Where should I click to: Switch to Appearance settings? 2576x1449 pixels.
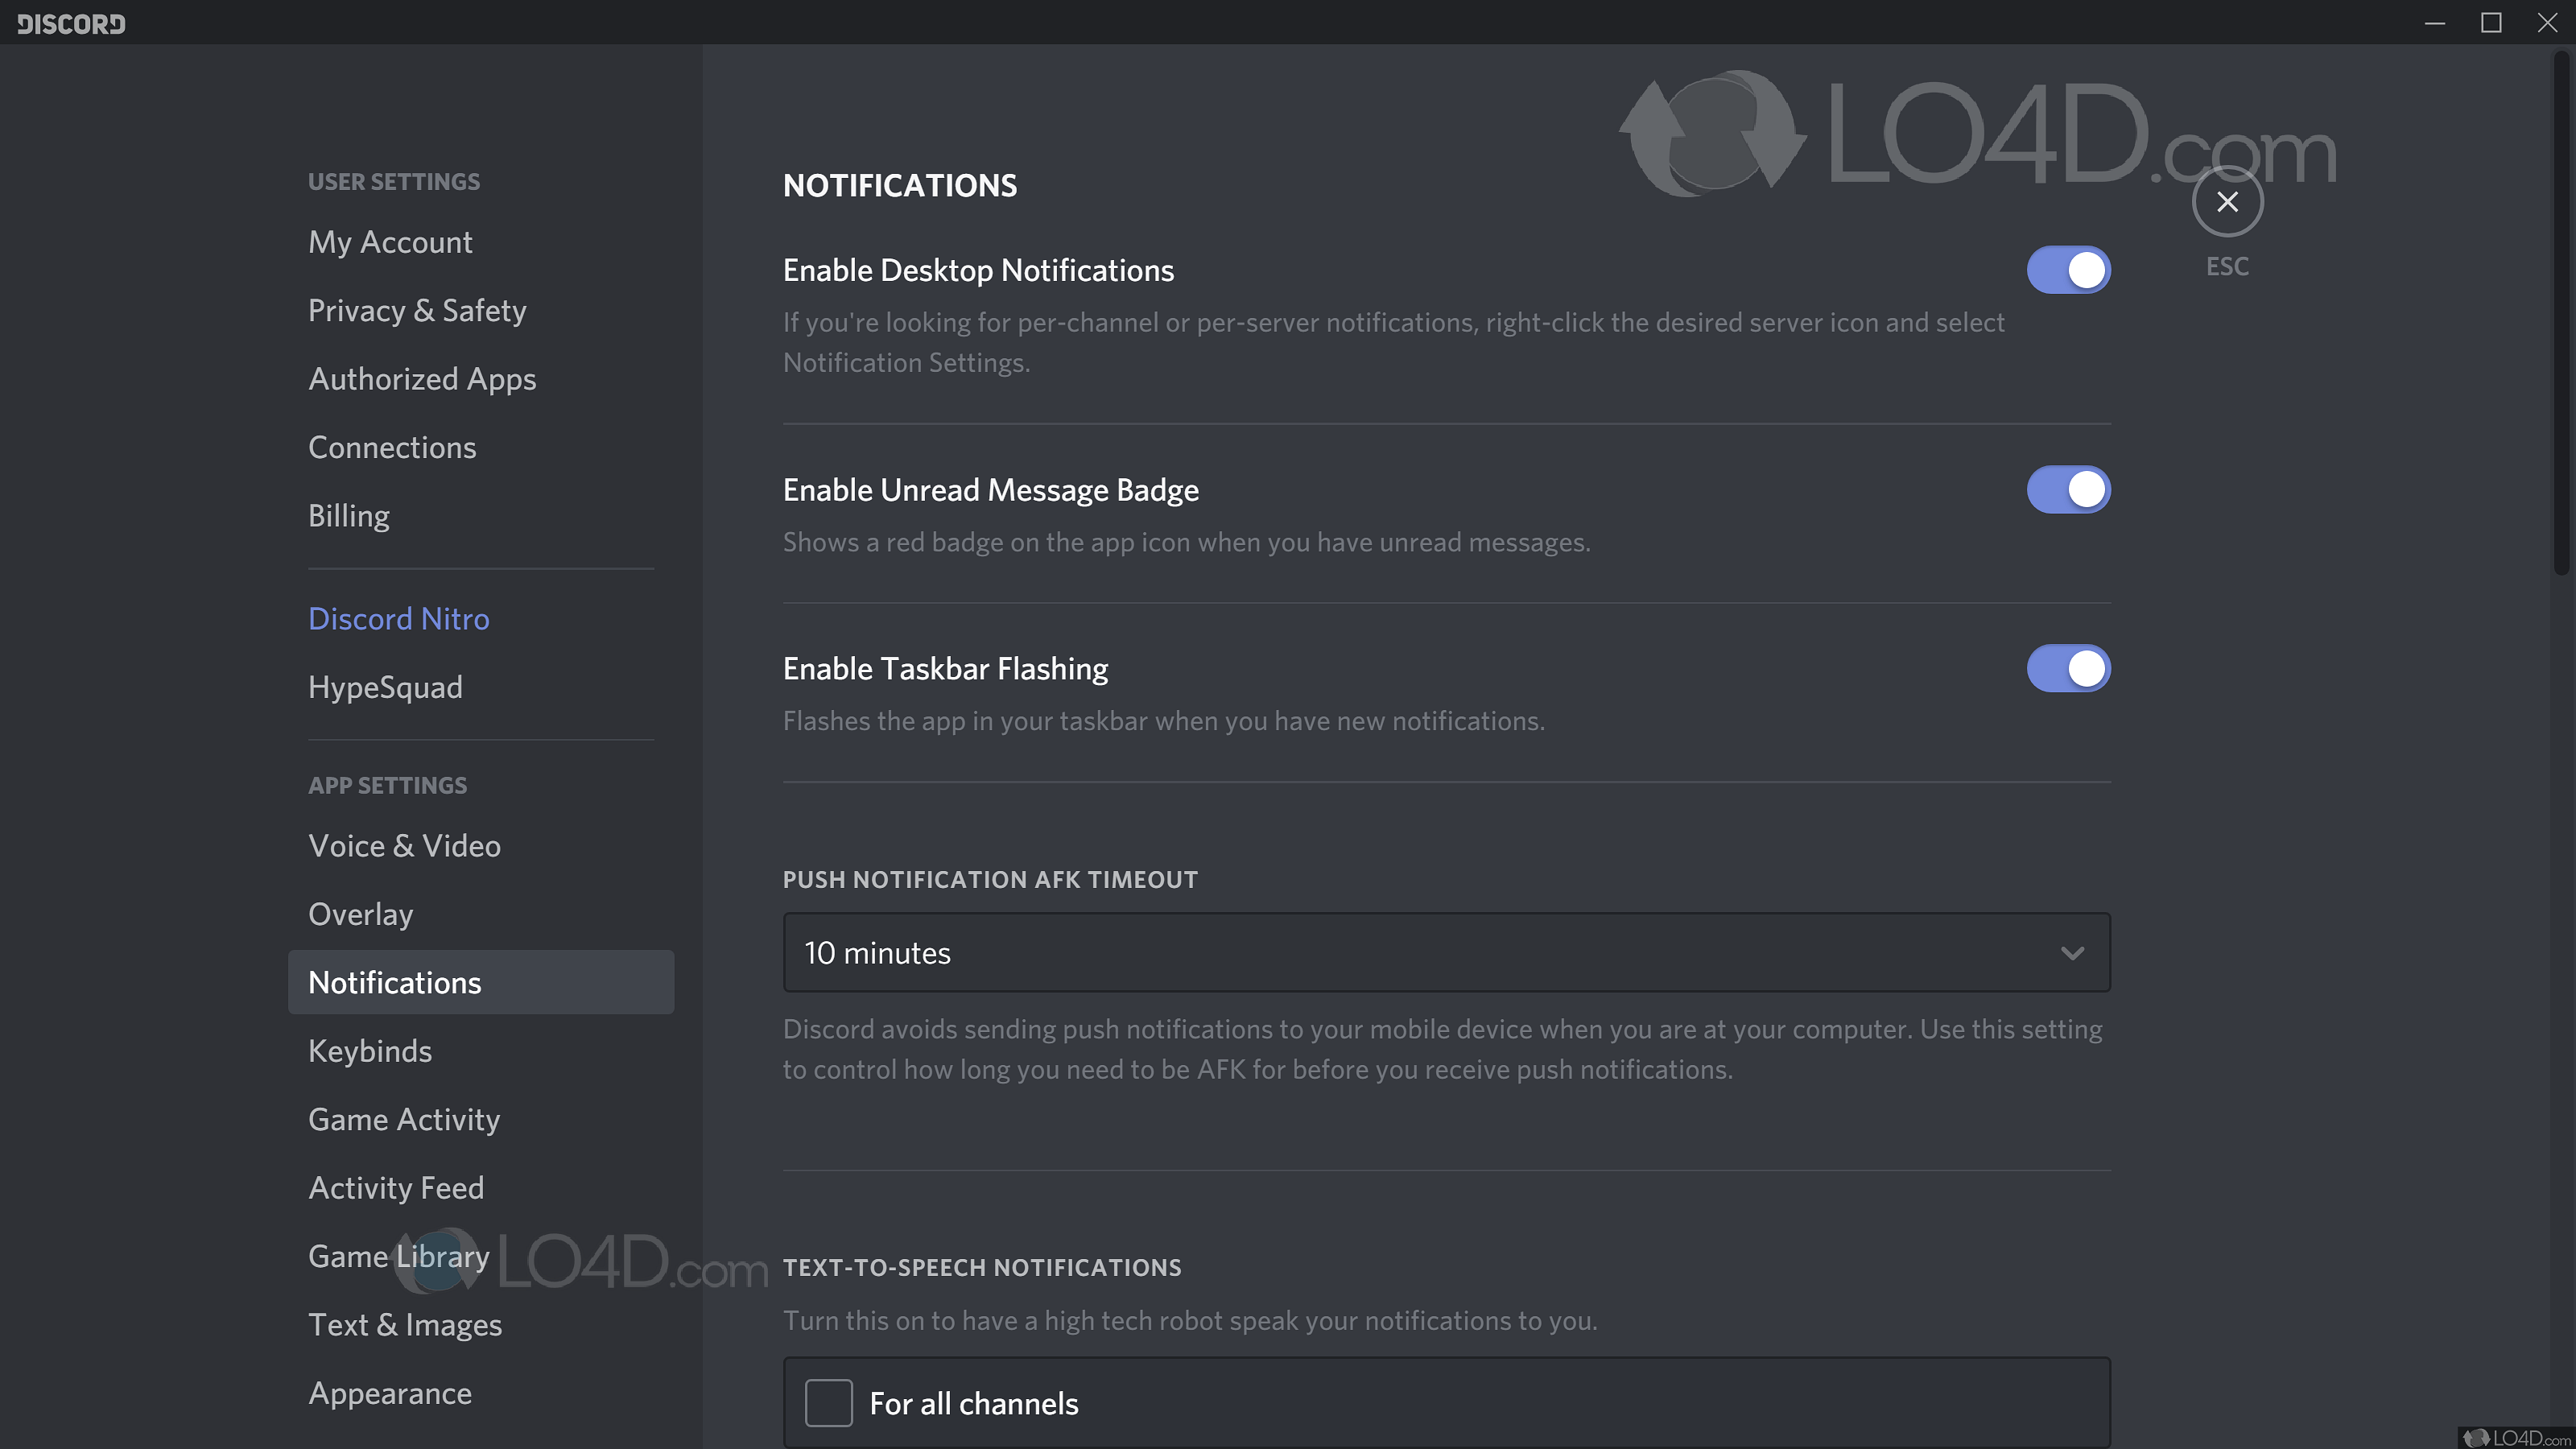tap(390, 1393)
